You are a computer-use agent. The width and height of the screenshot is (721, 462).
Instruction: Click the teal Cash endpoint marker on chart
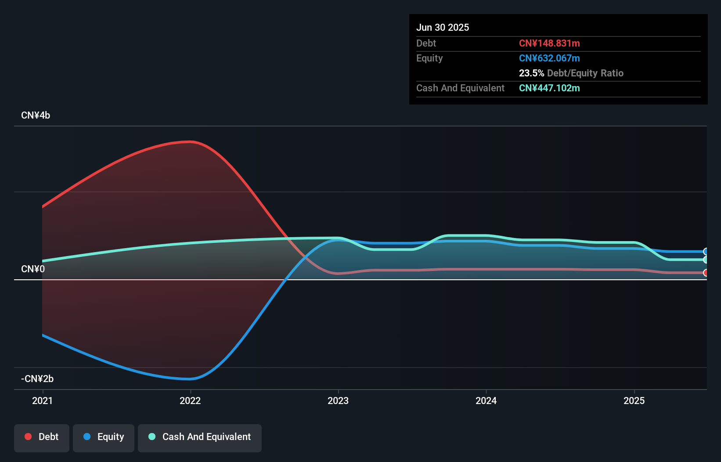tap(705, 260)
